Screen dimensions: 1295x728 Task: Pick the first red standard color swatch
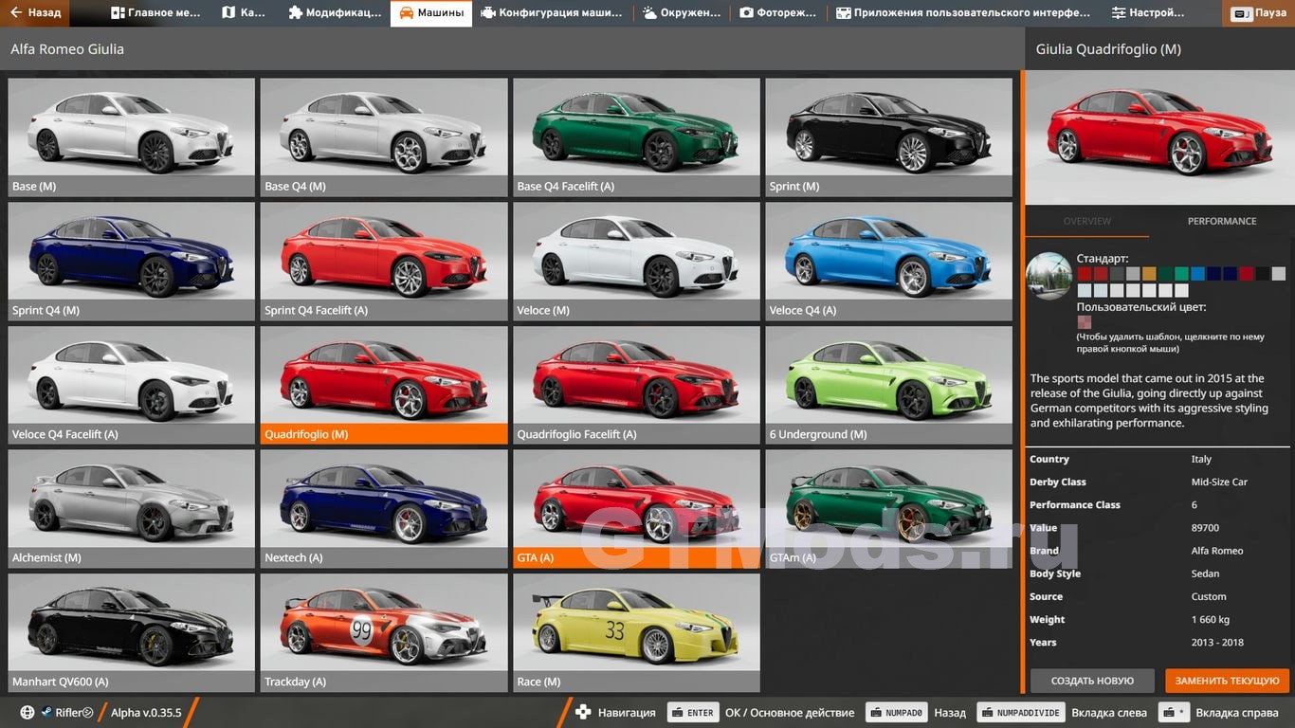click(1085, 274)
